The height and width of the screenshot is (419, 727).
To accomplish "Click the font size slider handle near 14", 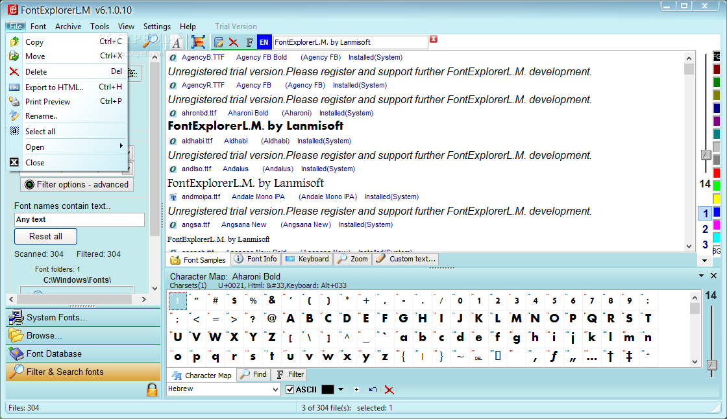I will tap(706, 155).
